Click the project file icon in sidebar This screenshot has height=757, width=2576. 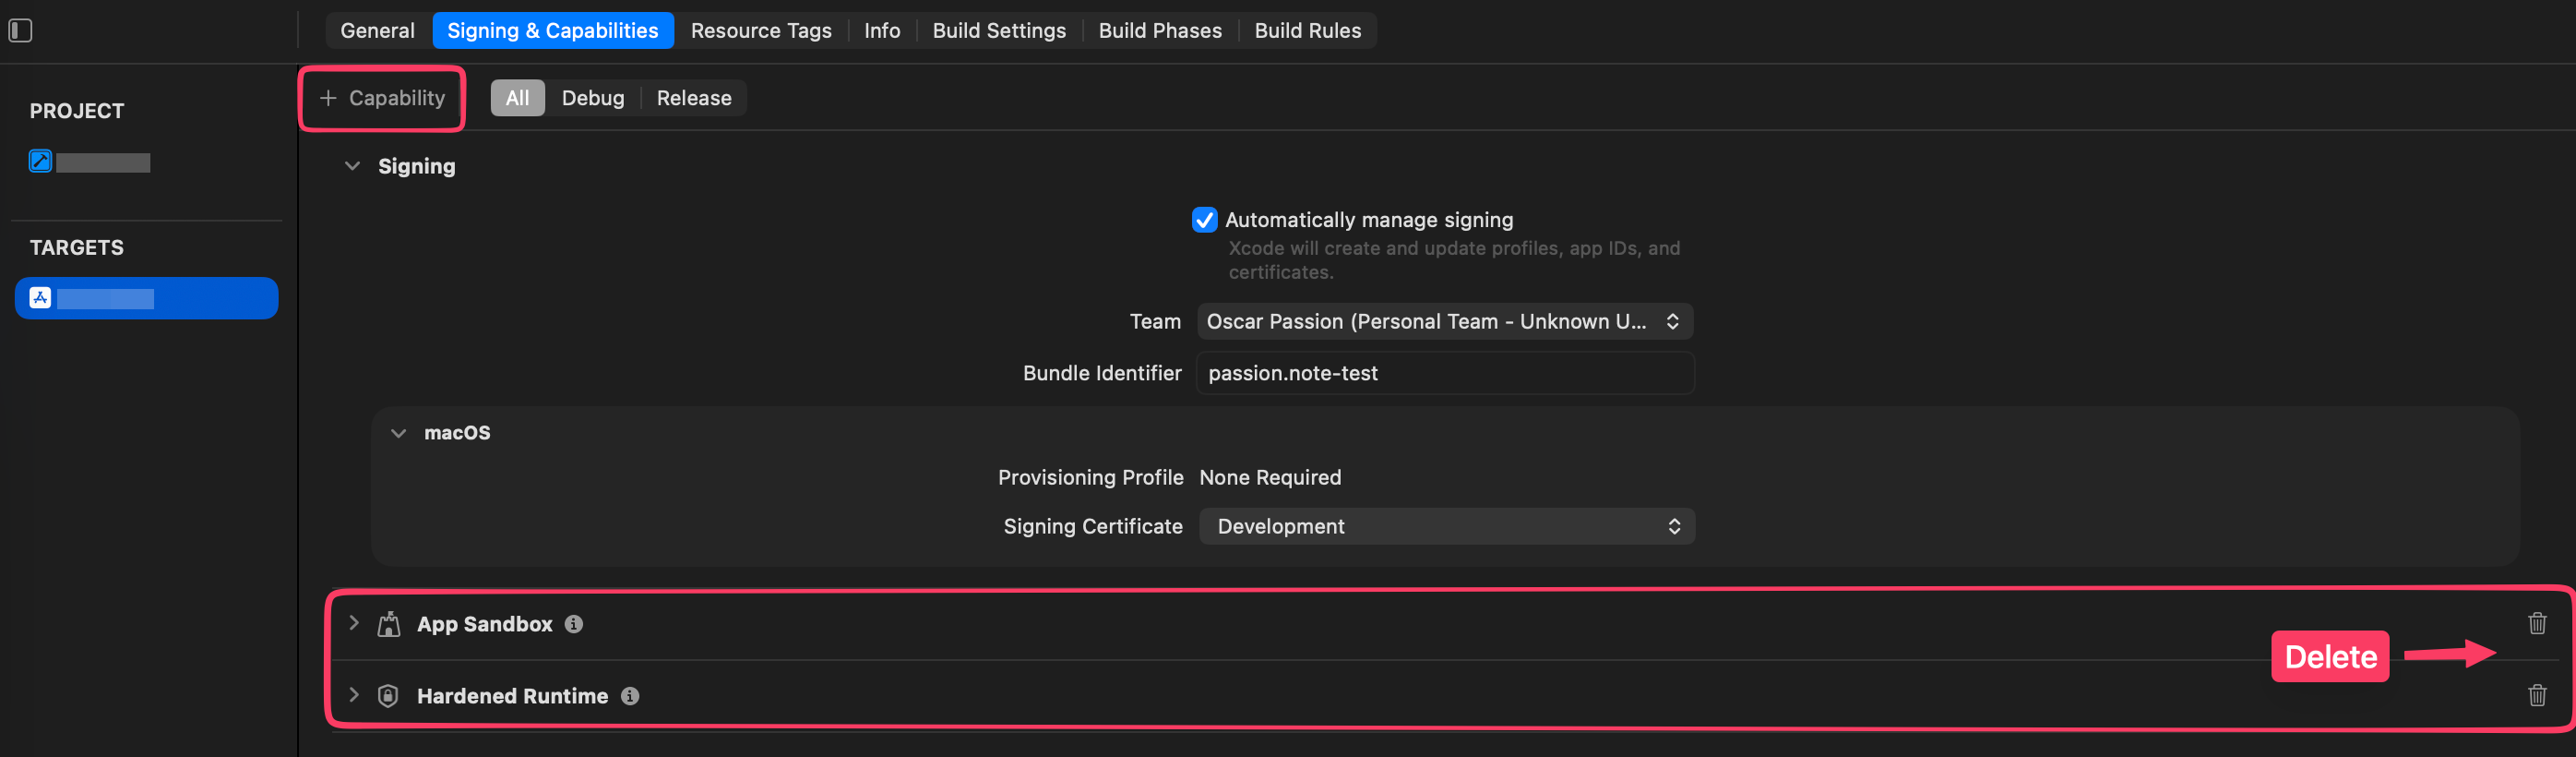(x=40, y=161)
